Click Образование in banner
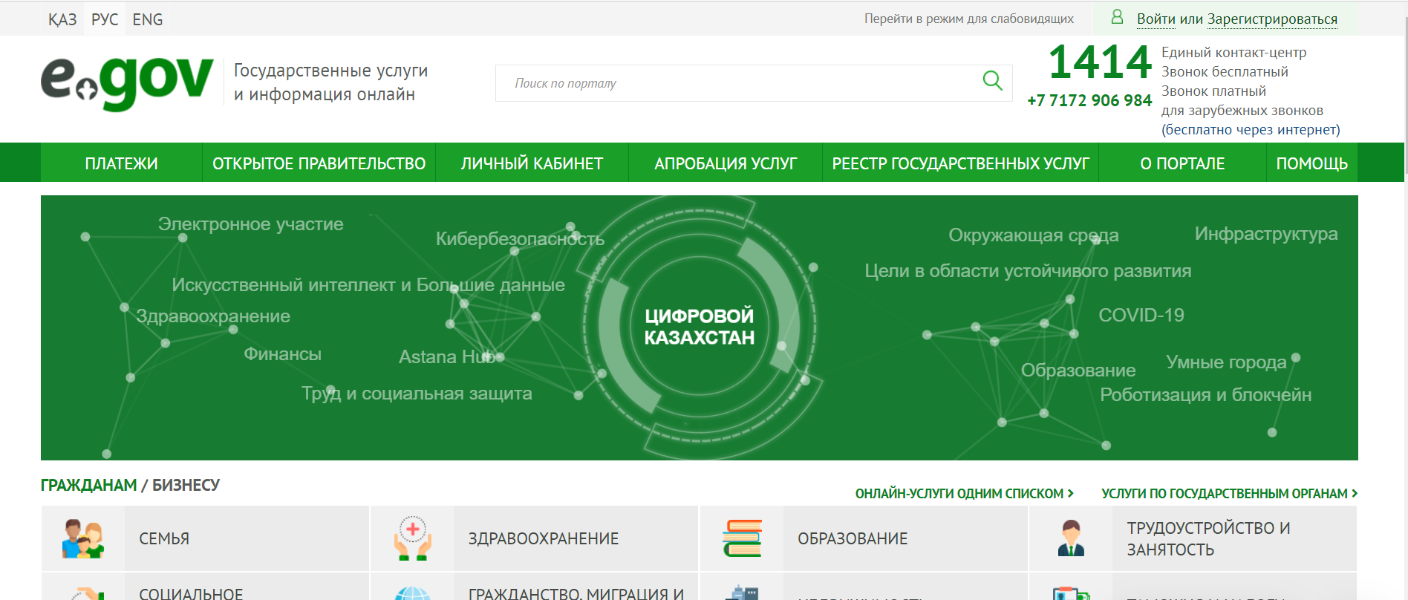This screenshot has height=600, width=1408. pos(1078,371)
